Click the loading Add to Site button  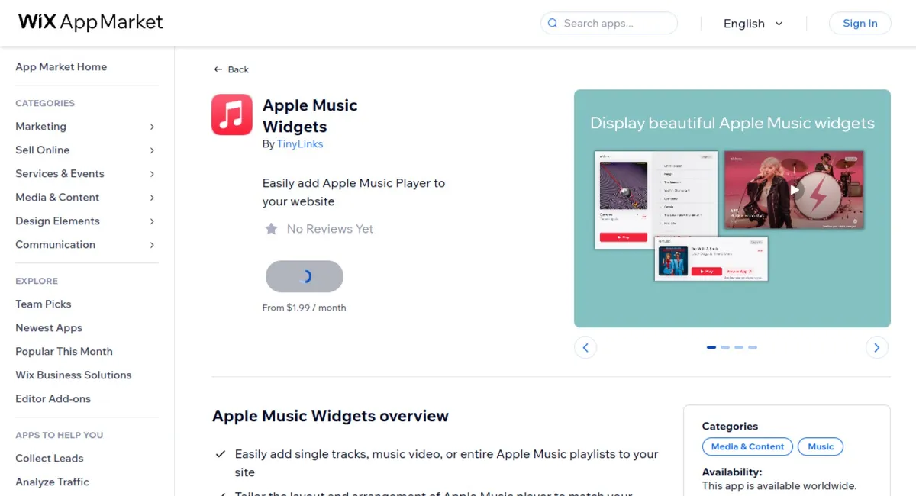305,276
